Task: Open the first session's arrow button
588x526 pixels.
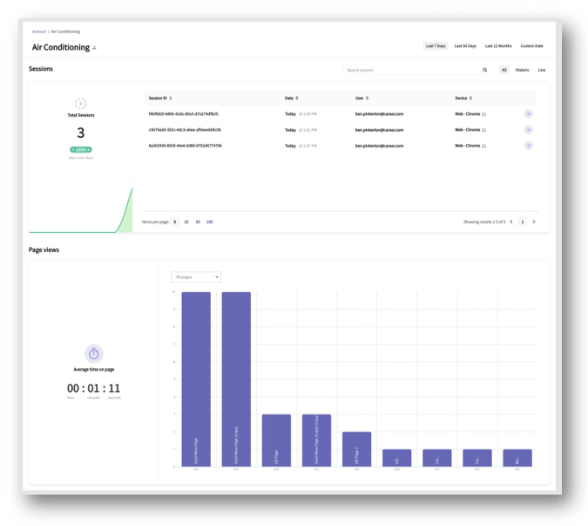Action: tap(529, 114)
